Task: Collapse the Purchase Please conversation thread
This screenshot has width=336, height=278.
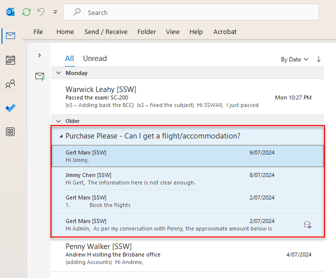Action: point(61,136)
